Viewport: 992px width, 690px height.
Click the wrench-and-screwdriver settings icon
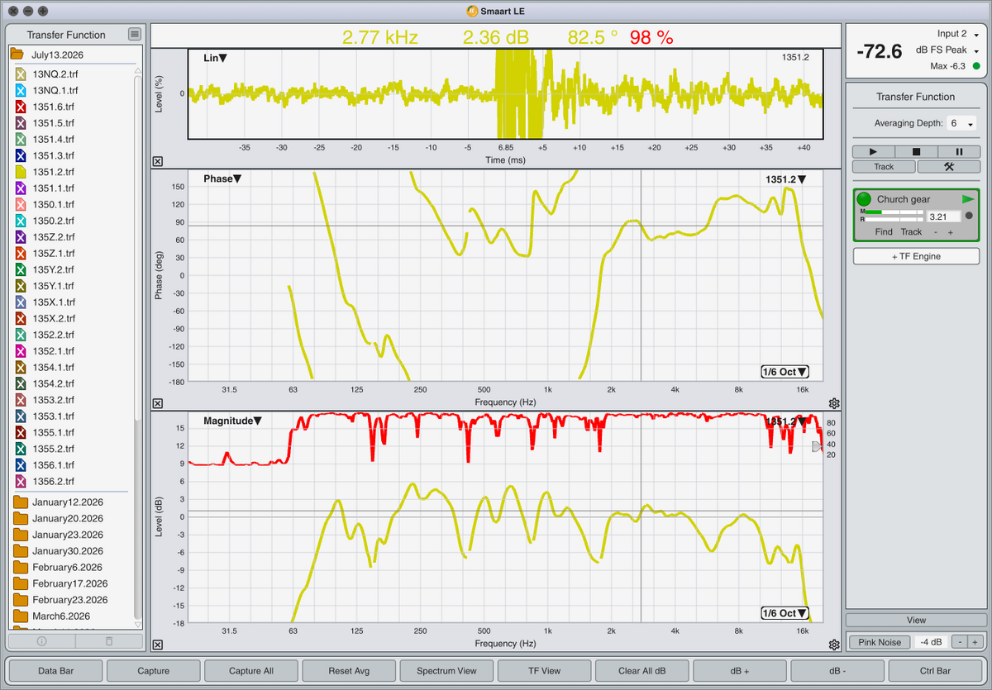pyautogui.click(x=948, y=166)
